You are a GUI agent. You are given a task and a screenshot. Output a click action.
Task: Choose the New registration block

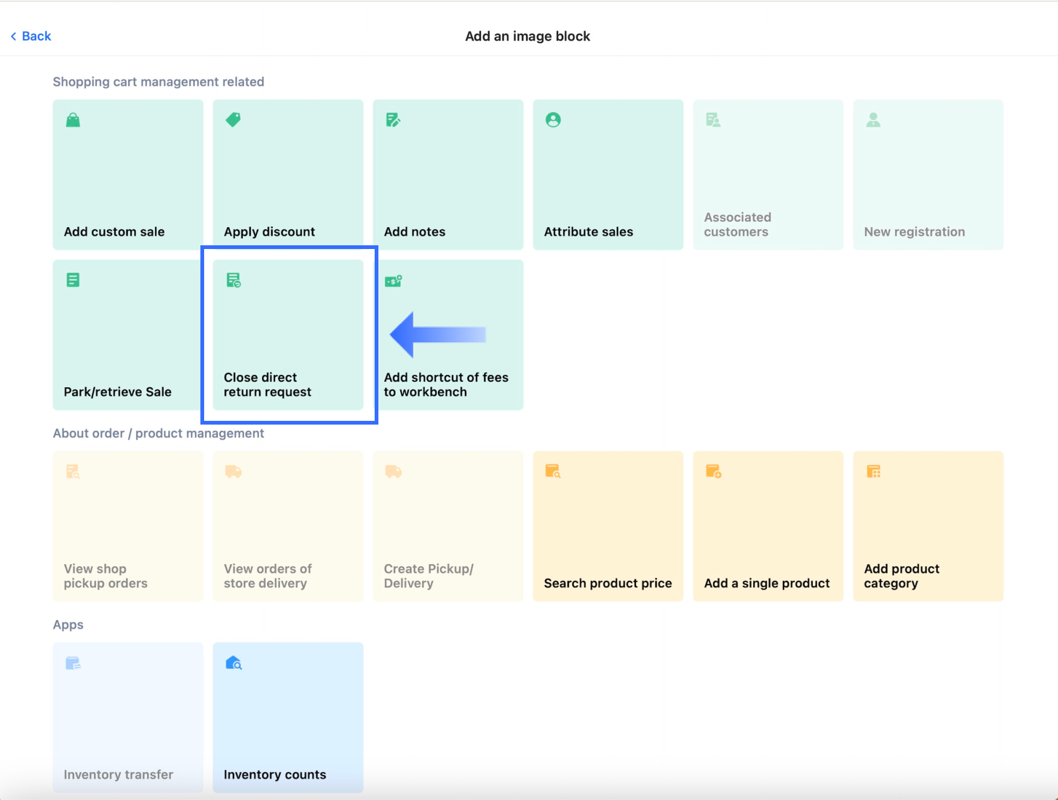928,175
